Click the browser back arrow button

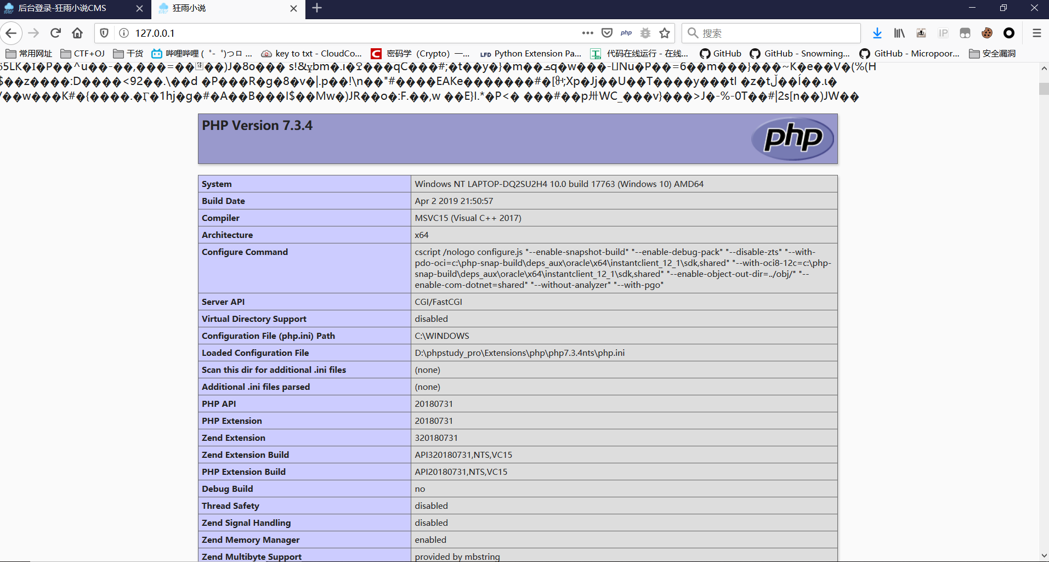(12, 33)
